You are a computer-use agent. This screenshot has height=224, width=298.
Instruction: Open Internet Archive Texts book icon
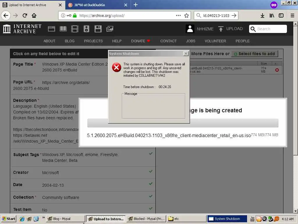[63, 29]
